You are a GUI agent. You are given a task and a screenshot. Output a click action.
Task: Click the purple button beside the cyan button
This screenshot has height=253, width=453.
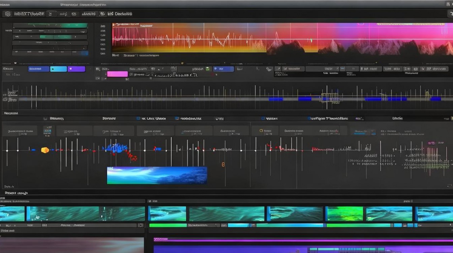[x=76, y=69]
